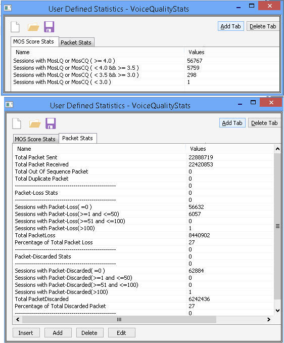Click the Edit button
The image size is (284, 343).
pos(121,333)
